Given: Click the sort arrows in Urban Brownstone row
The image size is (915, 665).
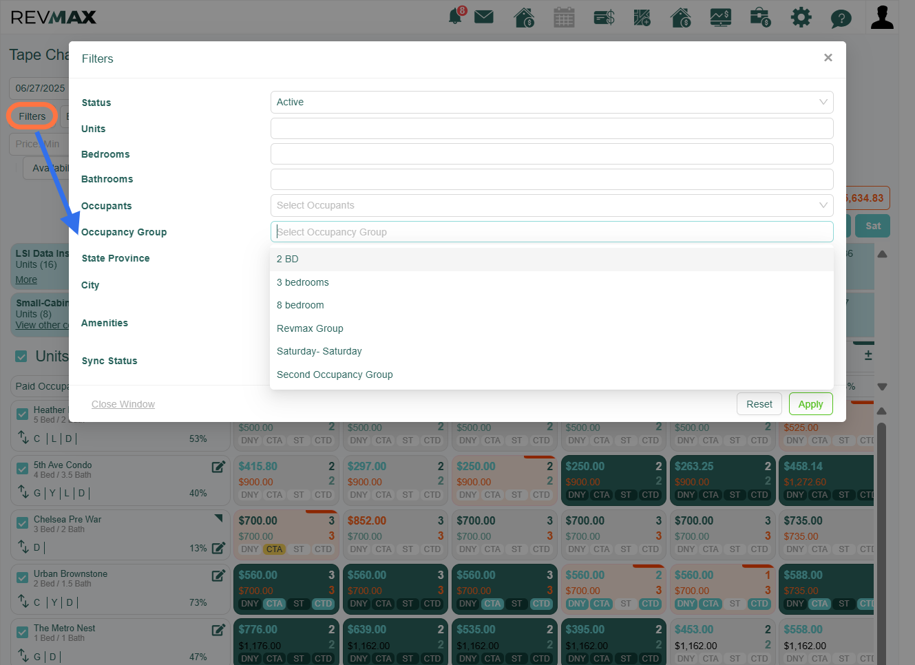Looking at the screenshot, I should (x=23, y=602).
